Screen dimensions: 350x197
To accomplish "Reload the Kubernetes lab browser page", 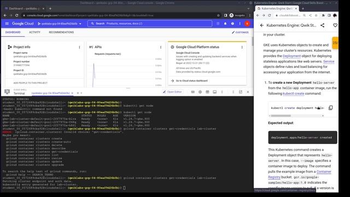I will (270, 15).
